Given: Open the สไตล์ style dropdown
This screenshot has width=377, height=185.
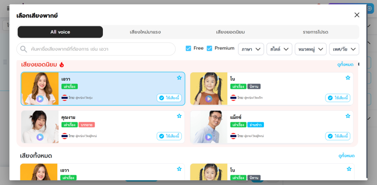Looking at the screenshot, I should pyautogui.click(x=279, y=49).
